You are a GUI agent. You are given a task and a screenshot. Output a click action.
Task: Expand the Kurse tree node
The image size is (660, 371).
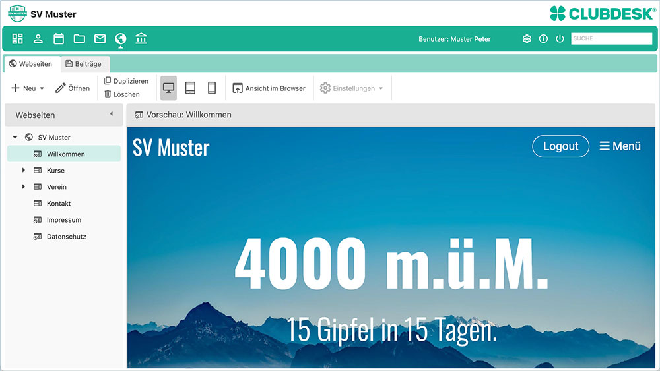pyautogui.click(x=24, y=170)
